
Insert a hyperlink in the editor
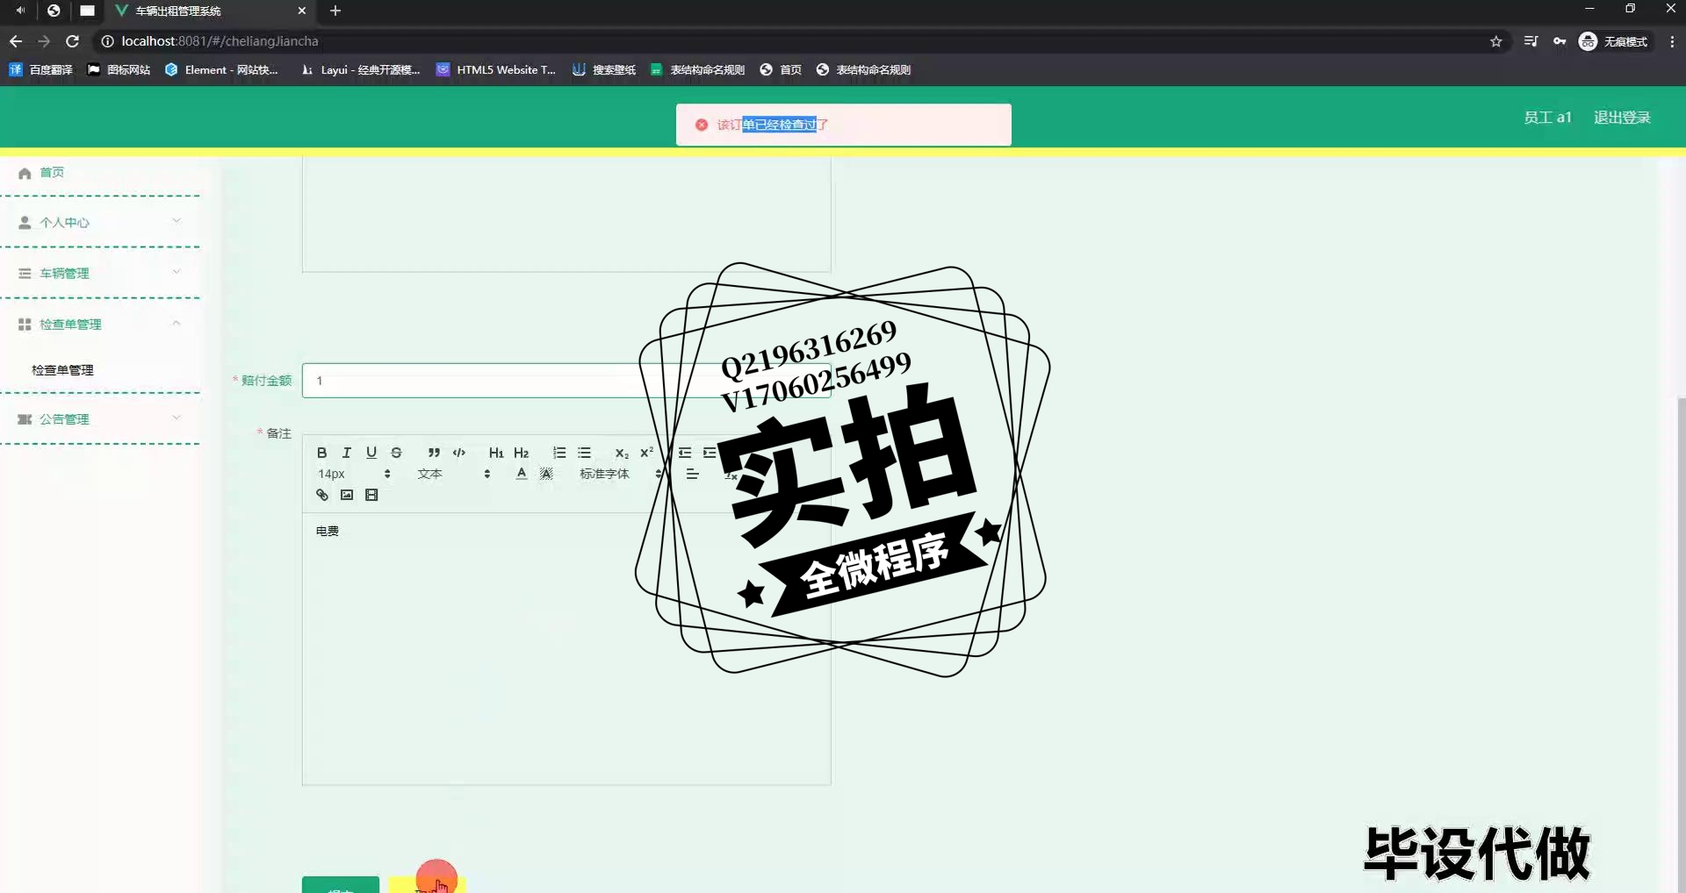322,495
